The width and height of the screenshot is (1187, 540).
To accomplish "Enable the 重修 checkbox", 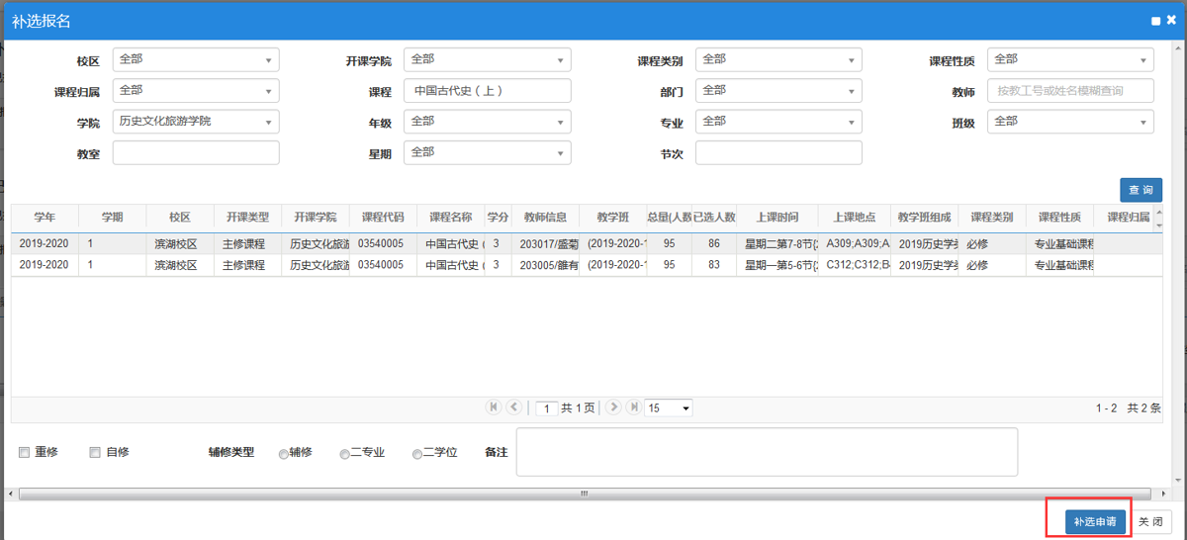I will (25, 453).
